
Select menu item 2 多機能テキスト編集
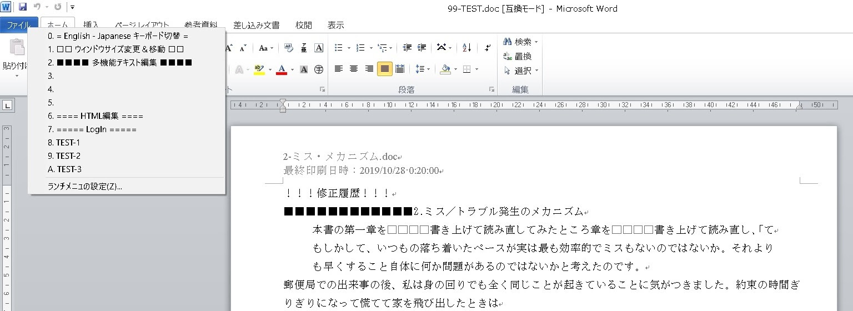coord(127,62)
